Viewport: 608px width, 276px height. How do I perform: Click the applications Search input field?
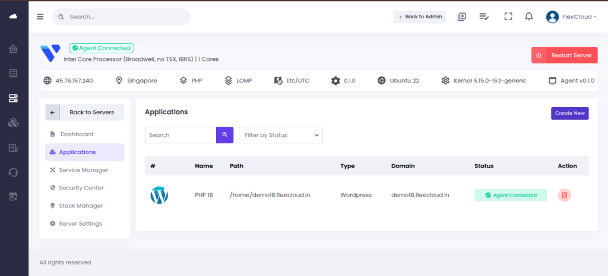point(180,135)
